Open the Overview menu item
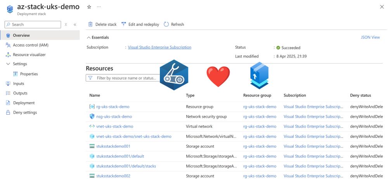 pos(40,35)
